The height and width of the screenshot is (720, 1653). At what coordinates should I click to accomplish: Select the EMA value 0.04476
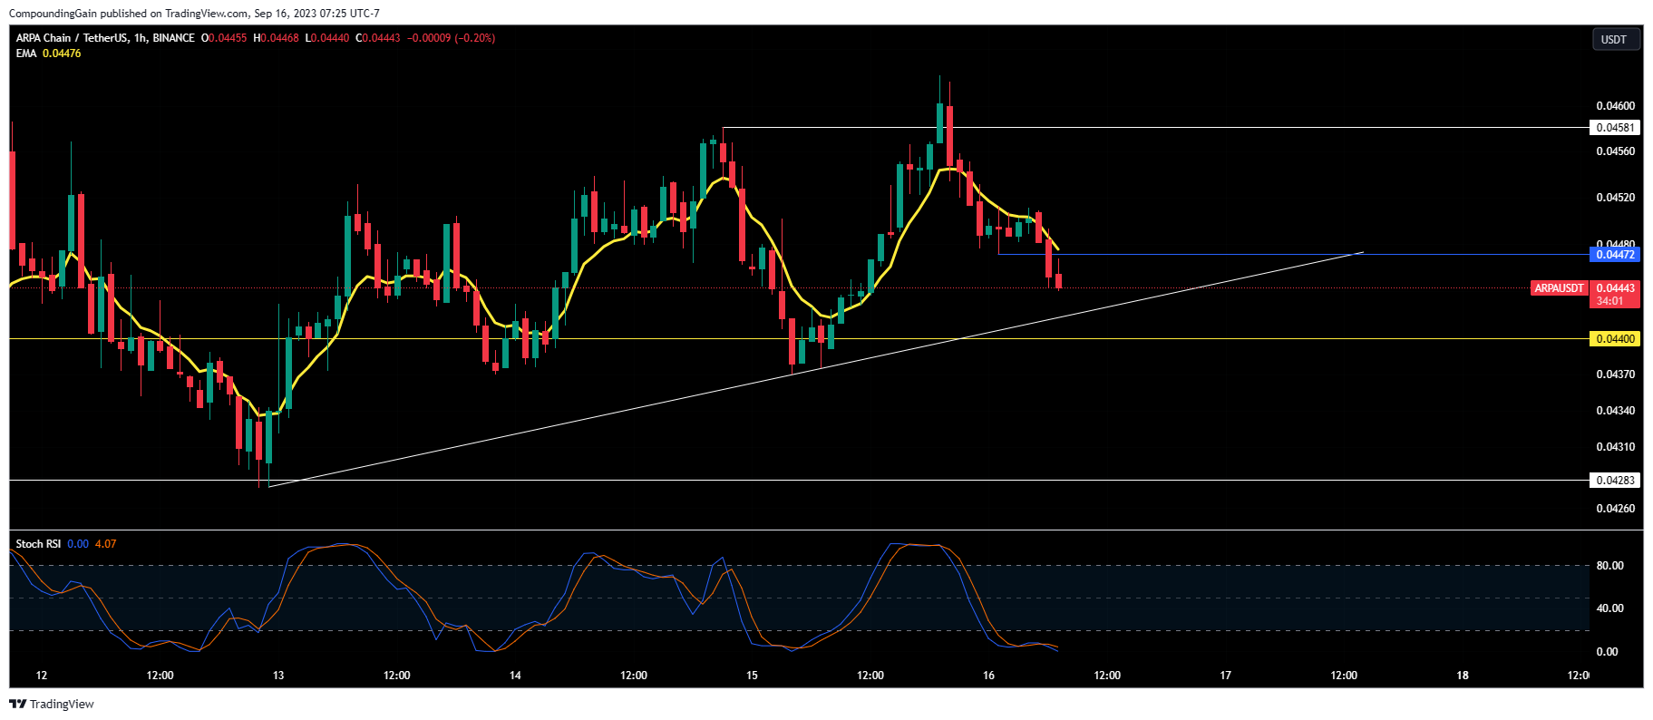(62, 54)
